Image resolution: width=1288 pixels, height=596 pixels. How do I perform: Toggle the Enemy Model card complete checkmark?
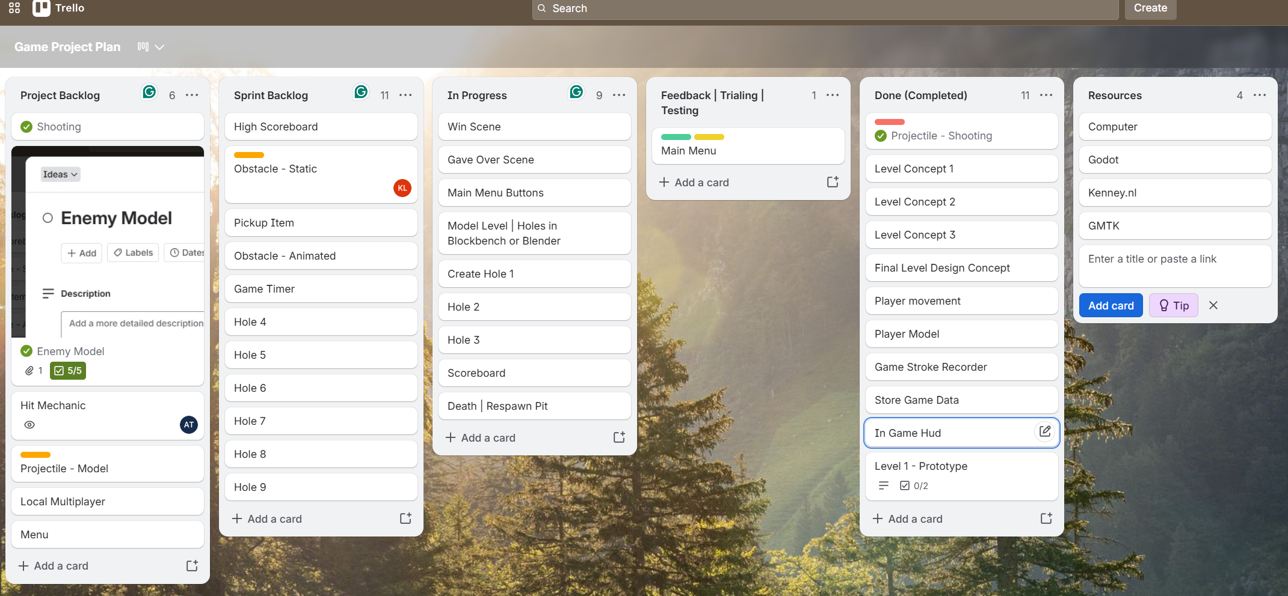[x=26, y=351]
